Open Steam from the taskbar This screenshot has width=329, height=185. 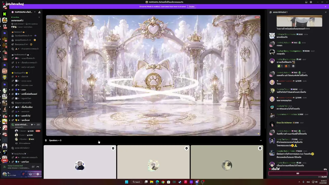coord(180,182)
